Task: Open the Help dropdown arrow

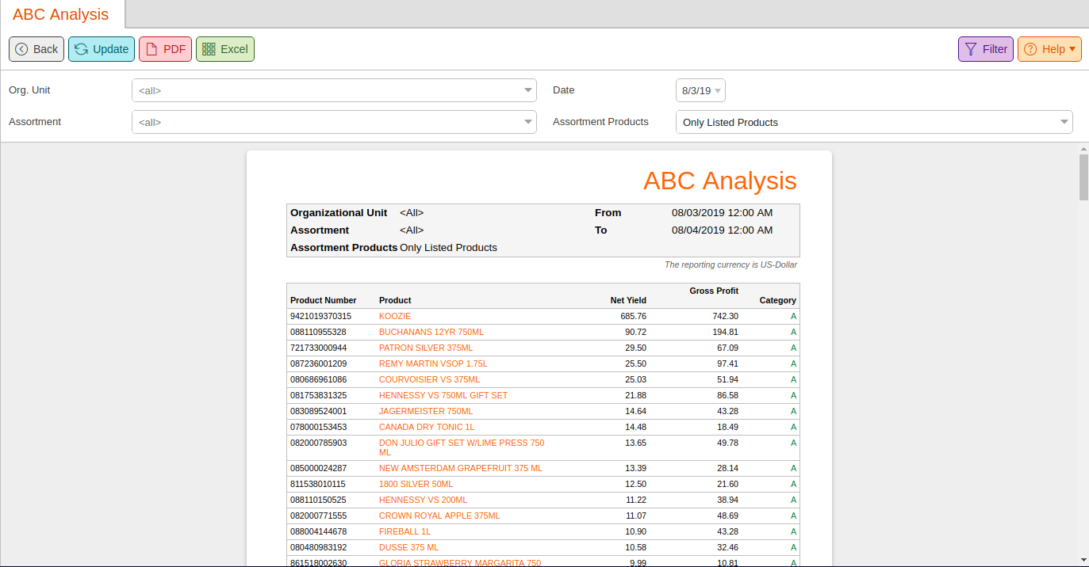Action: pyautogui.click(x=1072, y=49)
